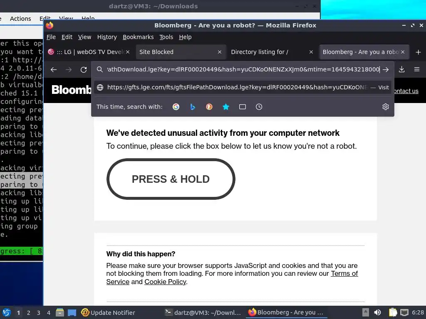The width and height of the screenshot is (426, 319).
Task: Open the Firefox downloads panel
Action: (401, 69)
